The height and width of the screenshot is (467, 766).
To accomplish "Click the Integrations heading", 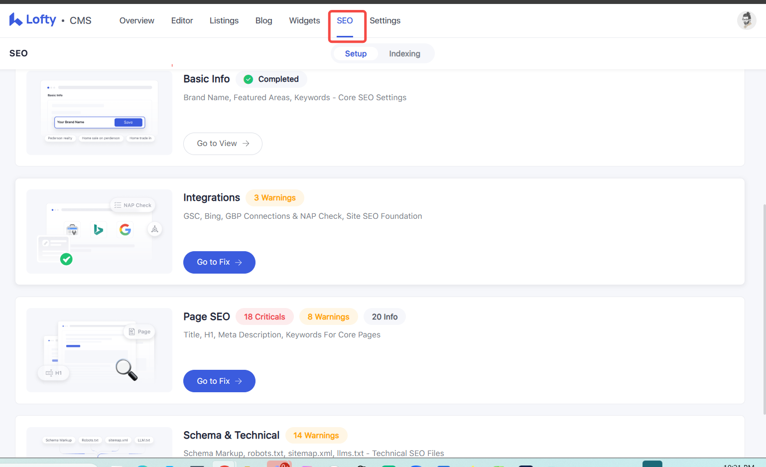I will [x=212, y=197].
